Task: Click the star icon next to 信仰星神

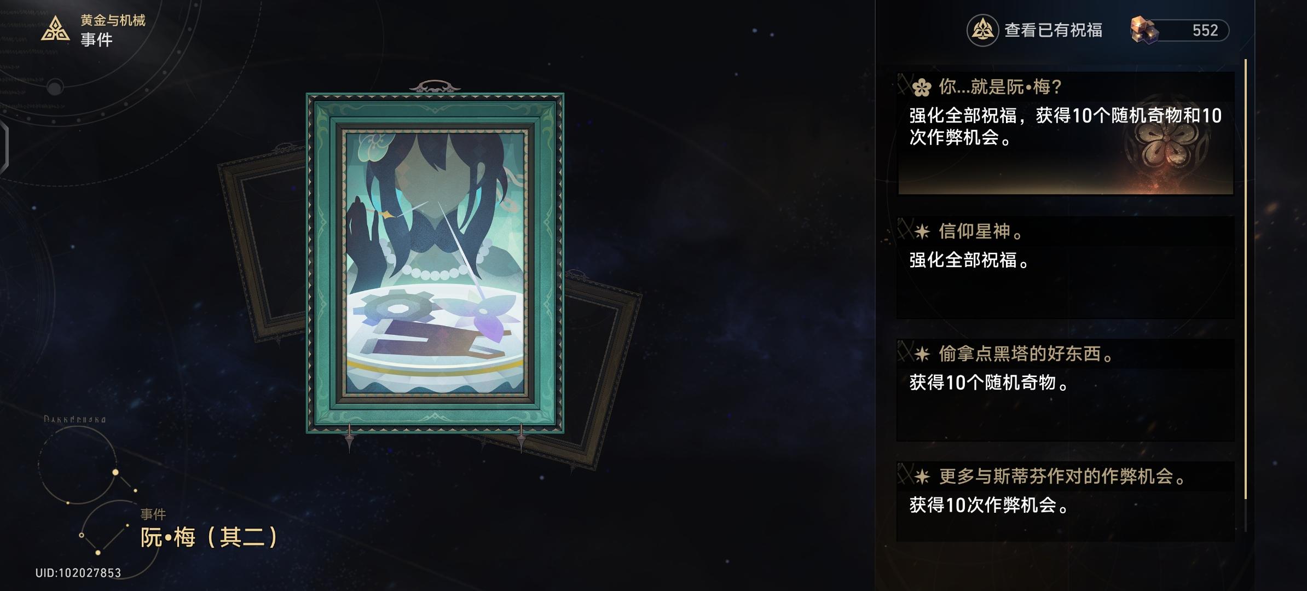Action: click(x=922, y=231)
